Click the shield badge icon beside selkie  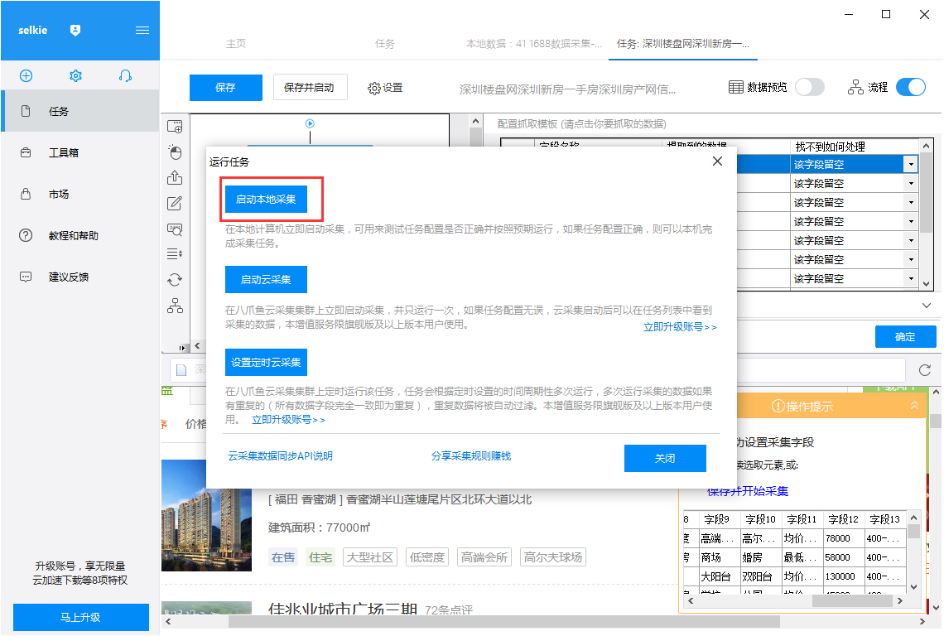tap(75, 30)
